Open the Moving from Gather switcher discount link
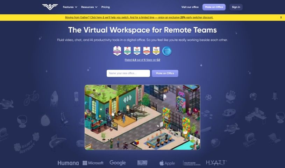 139,17
